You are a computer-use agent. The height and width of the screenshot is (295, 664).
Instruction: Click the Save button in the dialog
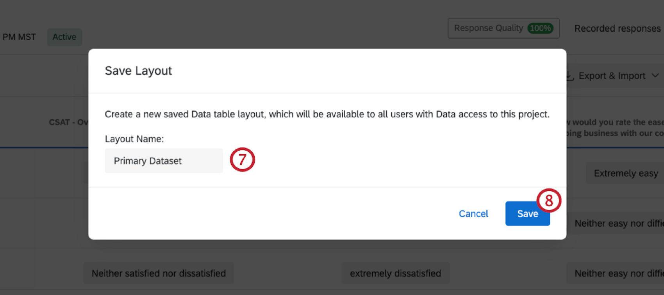pyautogui.click(x=527, y=214)
